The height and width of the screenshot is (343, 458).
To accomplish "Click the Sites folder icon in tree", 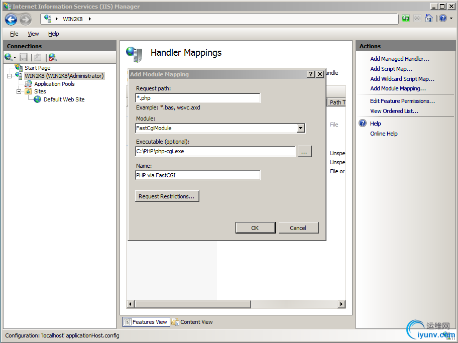I will (28, 91).
